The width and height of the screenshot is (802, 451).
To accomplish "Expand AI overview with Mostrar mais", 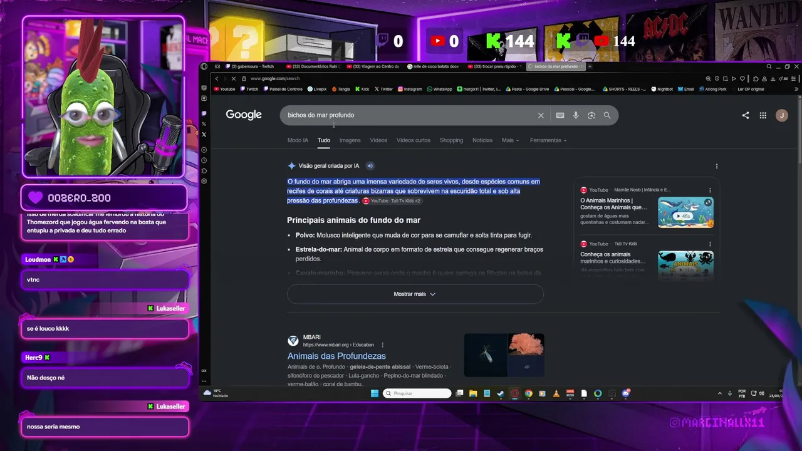I will point(415,294).
